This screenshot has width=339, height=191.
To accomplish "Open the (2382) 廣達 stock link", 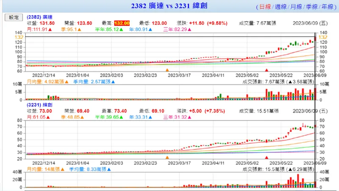I will tap(39, 17).
